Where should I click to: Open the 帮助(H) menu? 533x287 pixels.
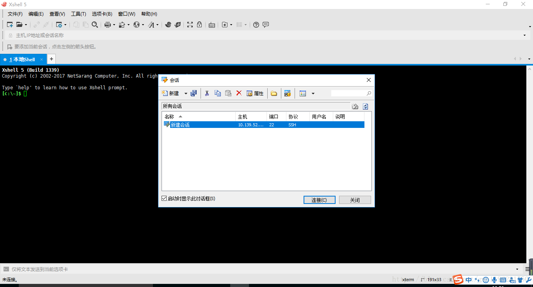coord(149,14)
